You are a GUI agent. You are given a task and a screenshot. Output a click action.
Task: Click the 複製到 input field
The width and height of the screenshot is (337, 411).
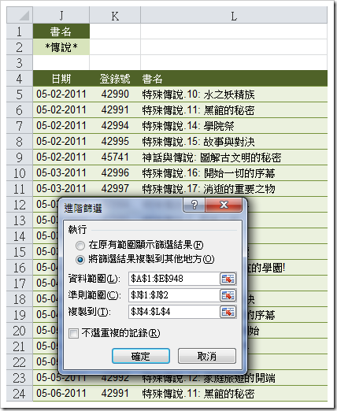pos(174,312)
